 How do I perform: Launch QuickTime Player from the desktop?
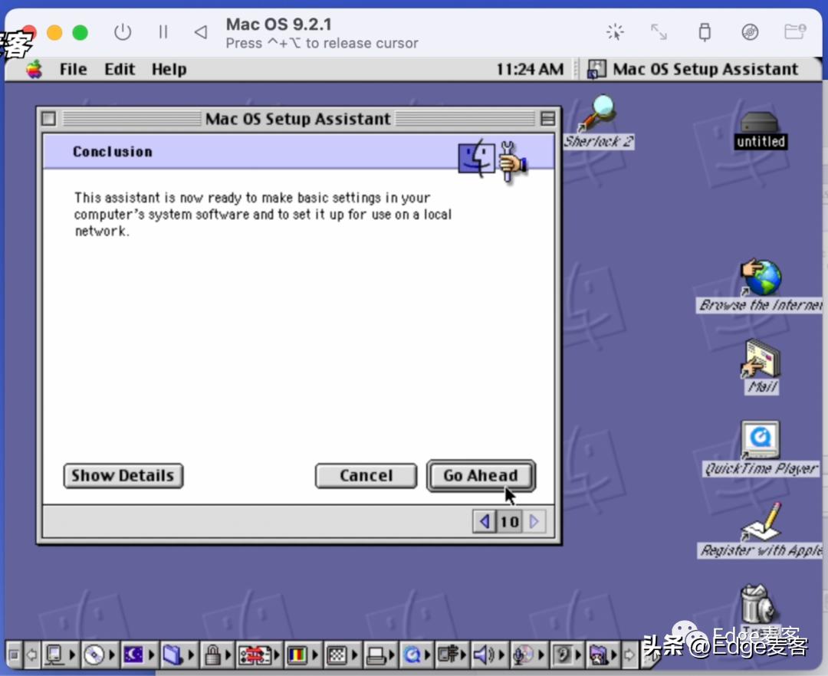tap(761, 441)
